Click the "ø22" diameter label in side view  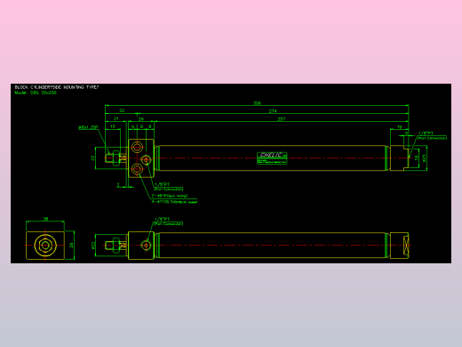tap(93, 246)
